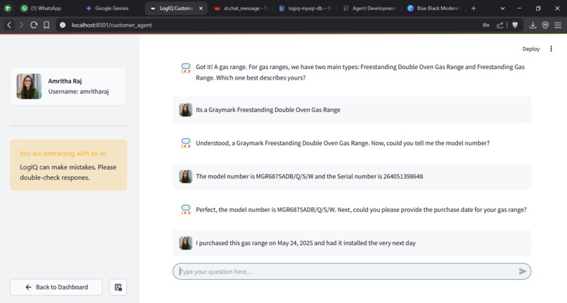Click the Deploy button
This screenshot has height=303, width=567.
click(531, 49)
